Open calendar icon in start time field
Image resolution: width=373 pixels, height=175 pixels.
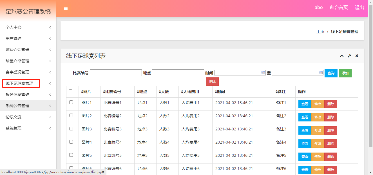tap(263, 73)
